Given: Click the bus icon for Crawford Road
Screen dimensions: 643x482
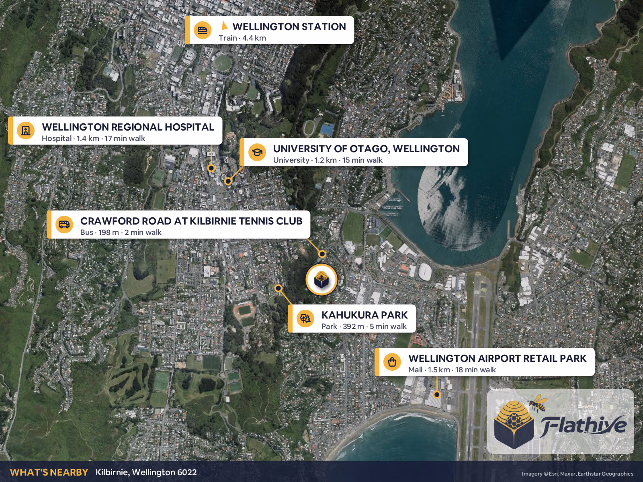Looking at the screenshot, I should click(x=64, y=225).
